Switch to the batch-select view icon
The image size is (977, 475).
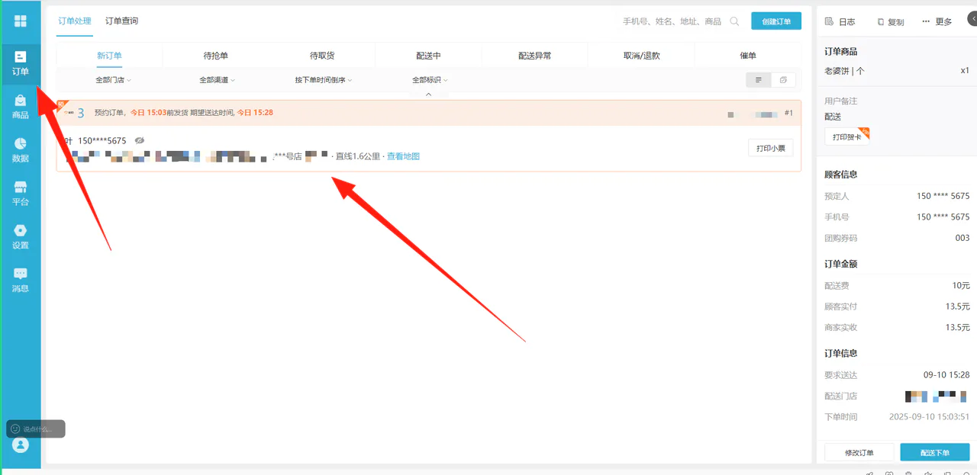click(x=783, y=80)
